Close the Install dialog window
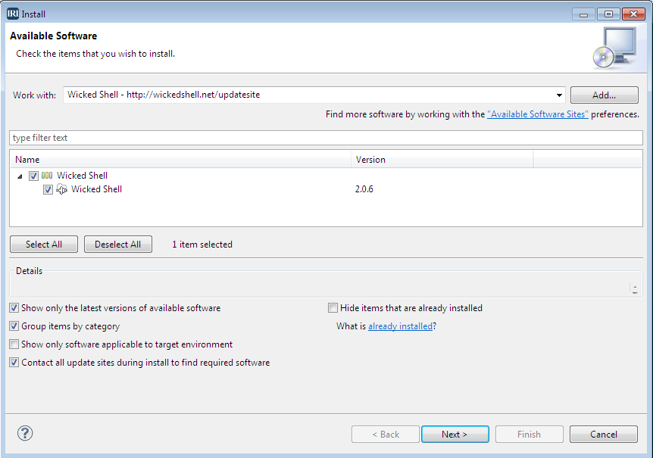 click(x=633, y=14)
